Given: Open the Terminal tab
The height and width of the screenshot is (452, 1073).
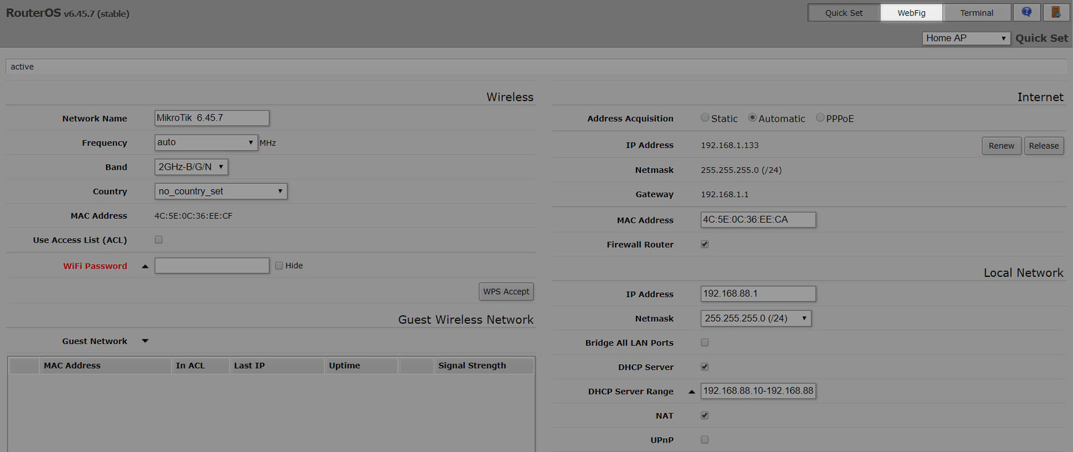Looking at the screenshot, I should [x=976, y=13].
